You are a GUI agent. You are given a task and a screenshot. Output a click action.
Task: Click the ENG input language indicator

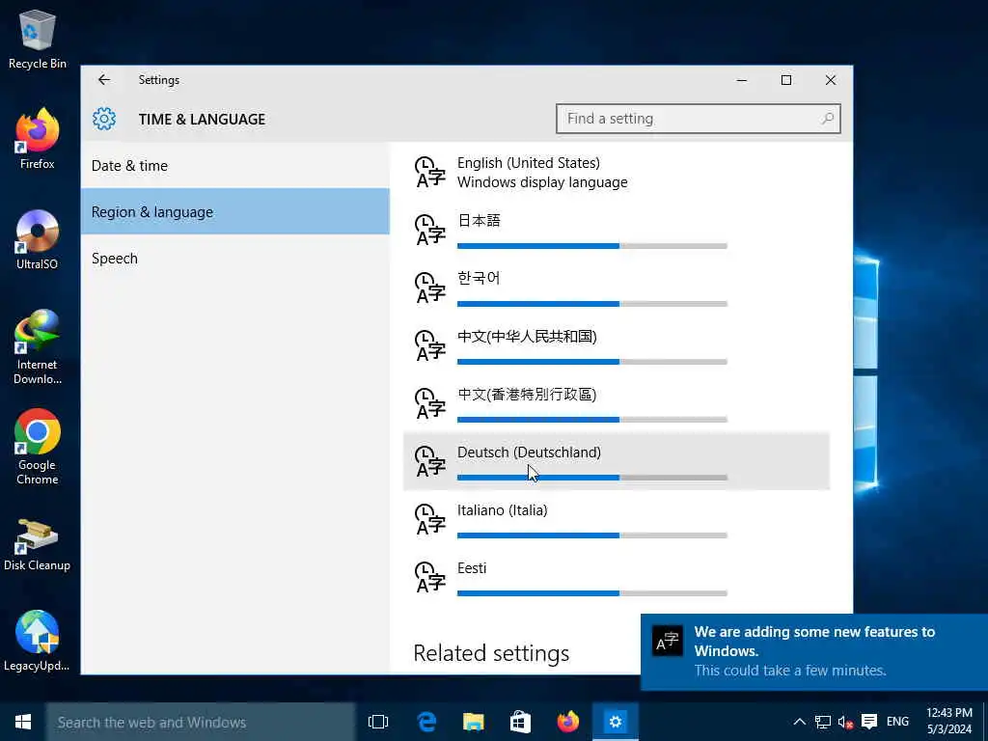pos(897,722)
